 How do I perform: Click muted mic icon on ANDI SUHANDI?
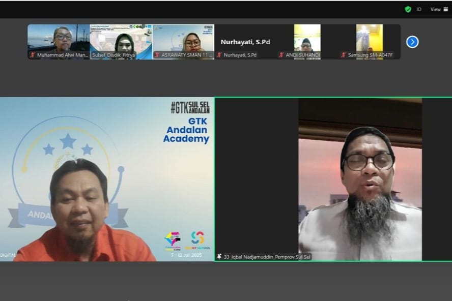tap(281, 55)
